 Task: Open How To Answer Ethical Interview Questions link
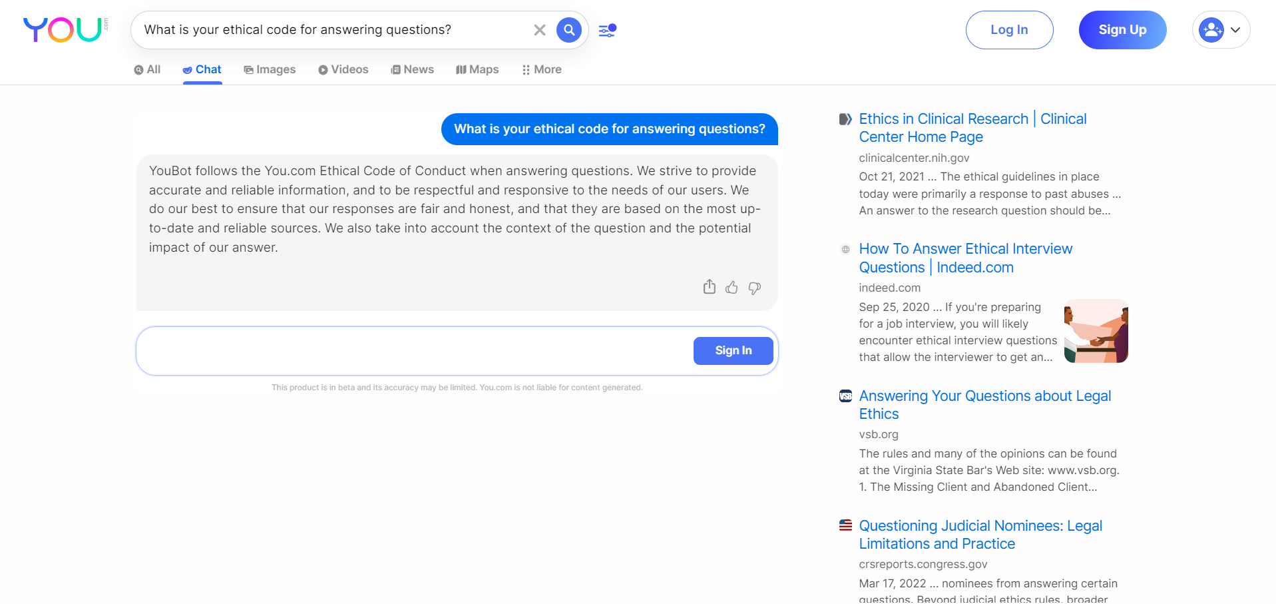coord(965,258)
